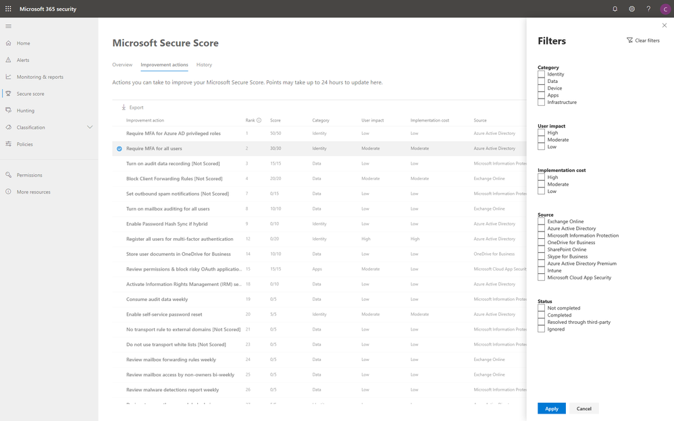Check the Data category filter
This screenshot has height=421, width=674.
tap(541, 81)
